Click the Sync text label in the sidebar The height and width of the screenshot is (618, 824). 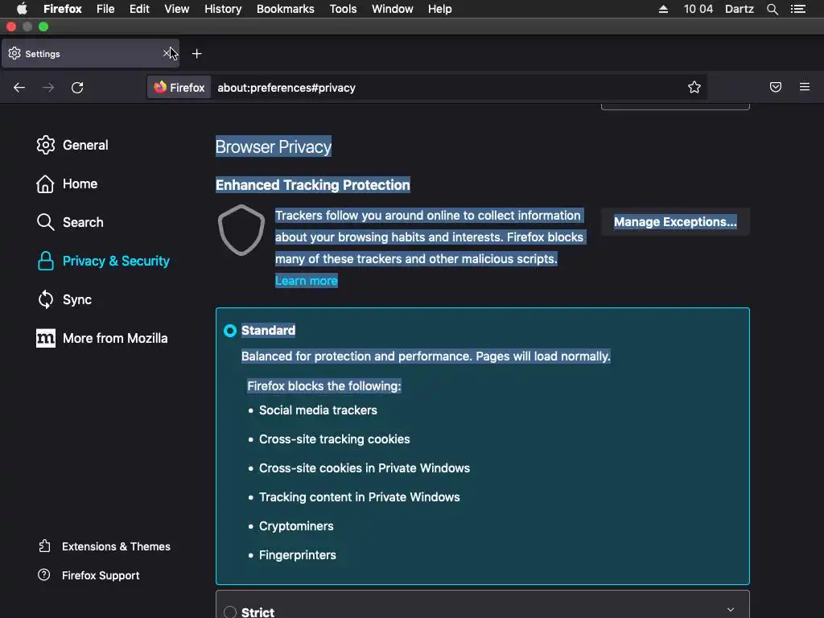tap(77, 299)
